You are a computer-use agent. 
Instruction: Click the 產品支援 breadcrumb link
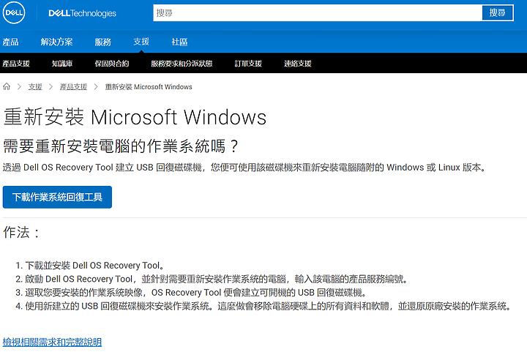click(x=73, y=87)
